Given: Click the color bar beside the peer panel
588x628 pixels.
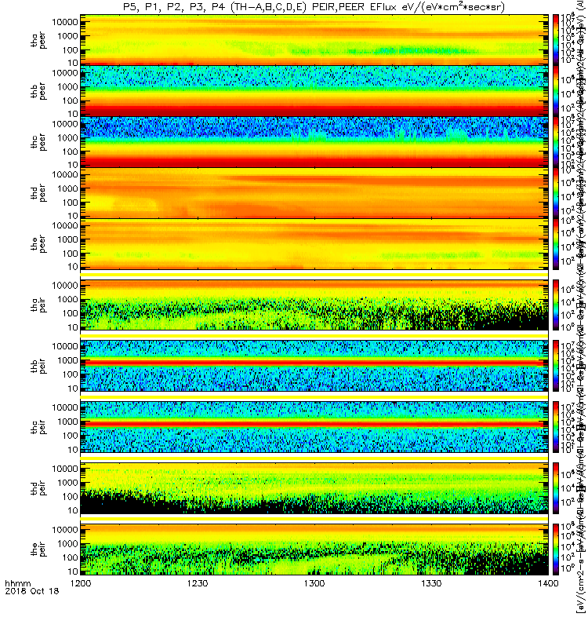Looking at the screenshot, I should (556, 244).
